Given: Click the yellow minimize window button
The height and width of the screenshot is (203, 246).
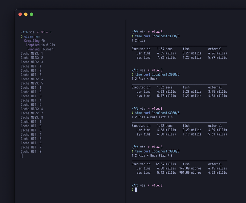Looking at the screenshot, I should click(26, 14).
